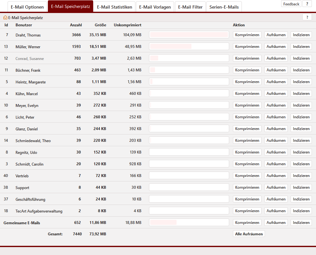The width and height of the screenshot is (316, 255).
Task: Select user name Büchner, Frank
Action: point(28,70)
